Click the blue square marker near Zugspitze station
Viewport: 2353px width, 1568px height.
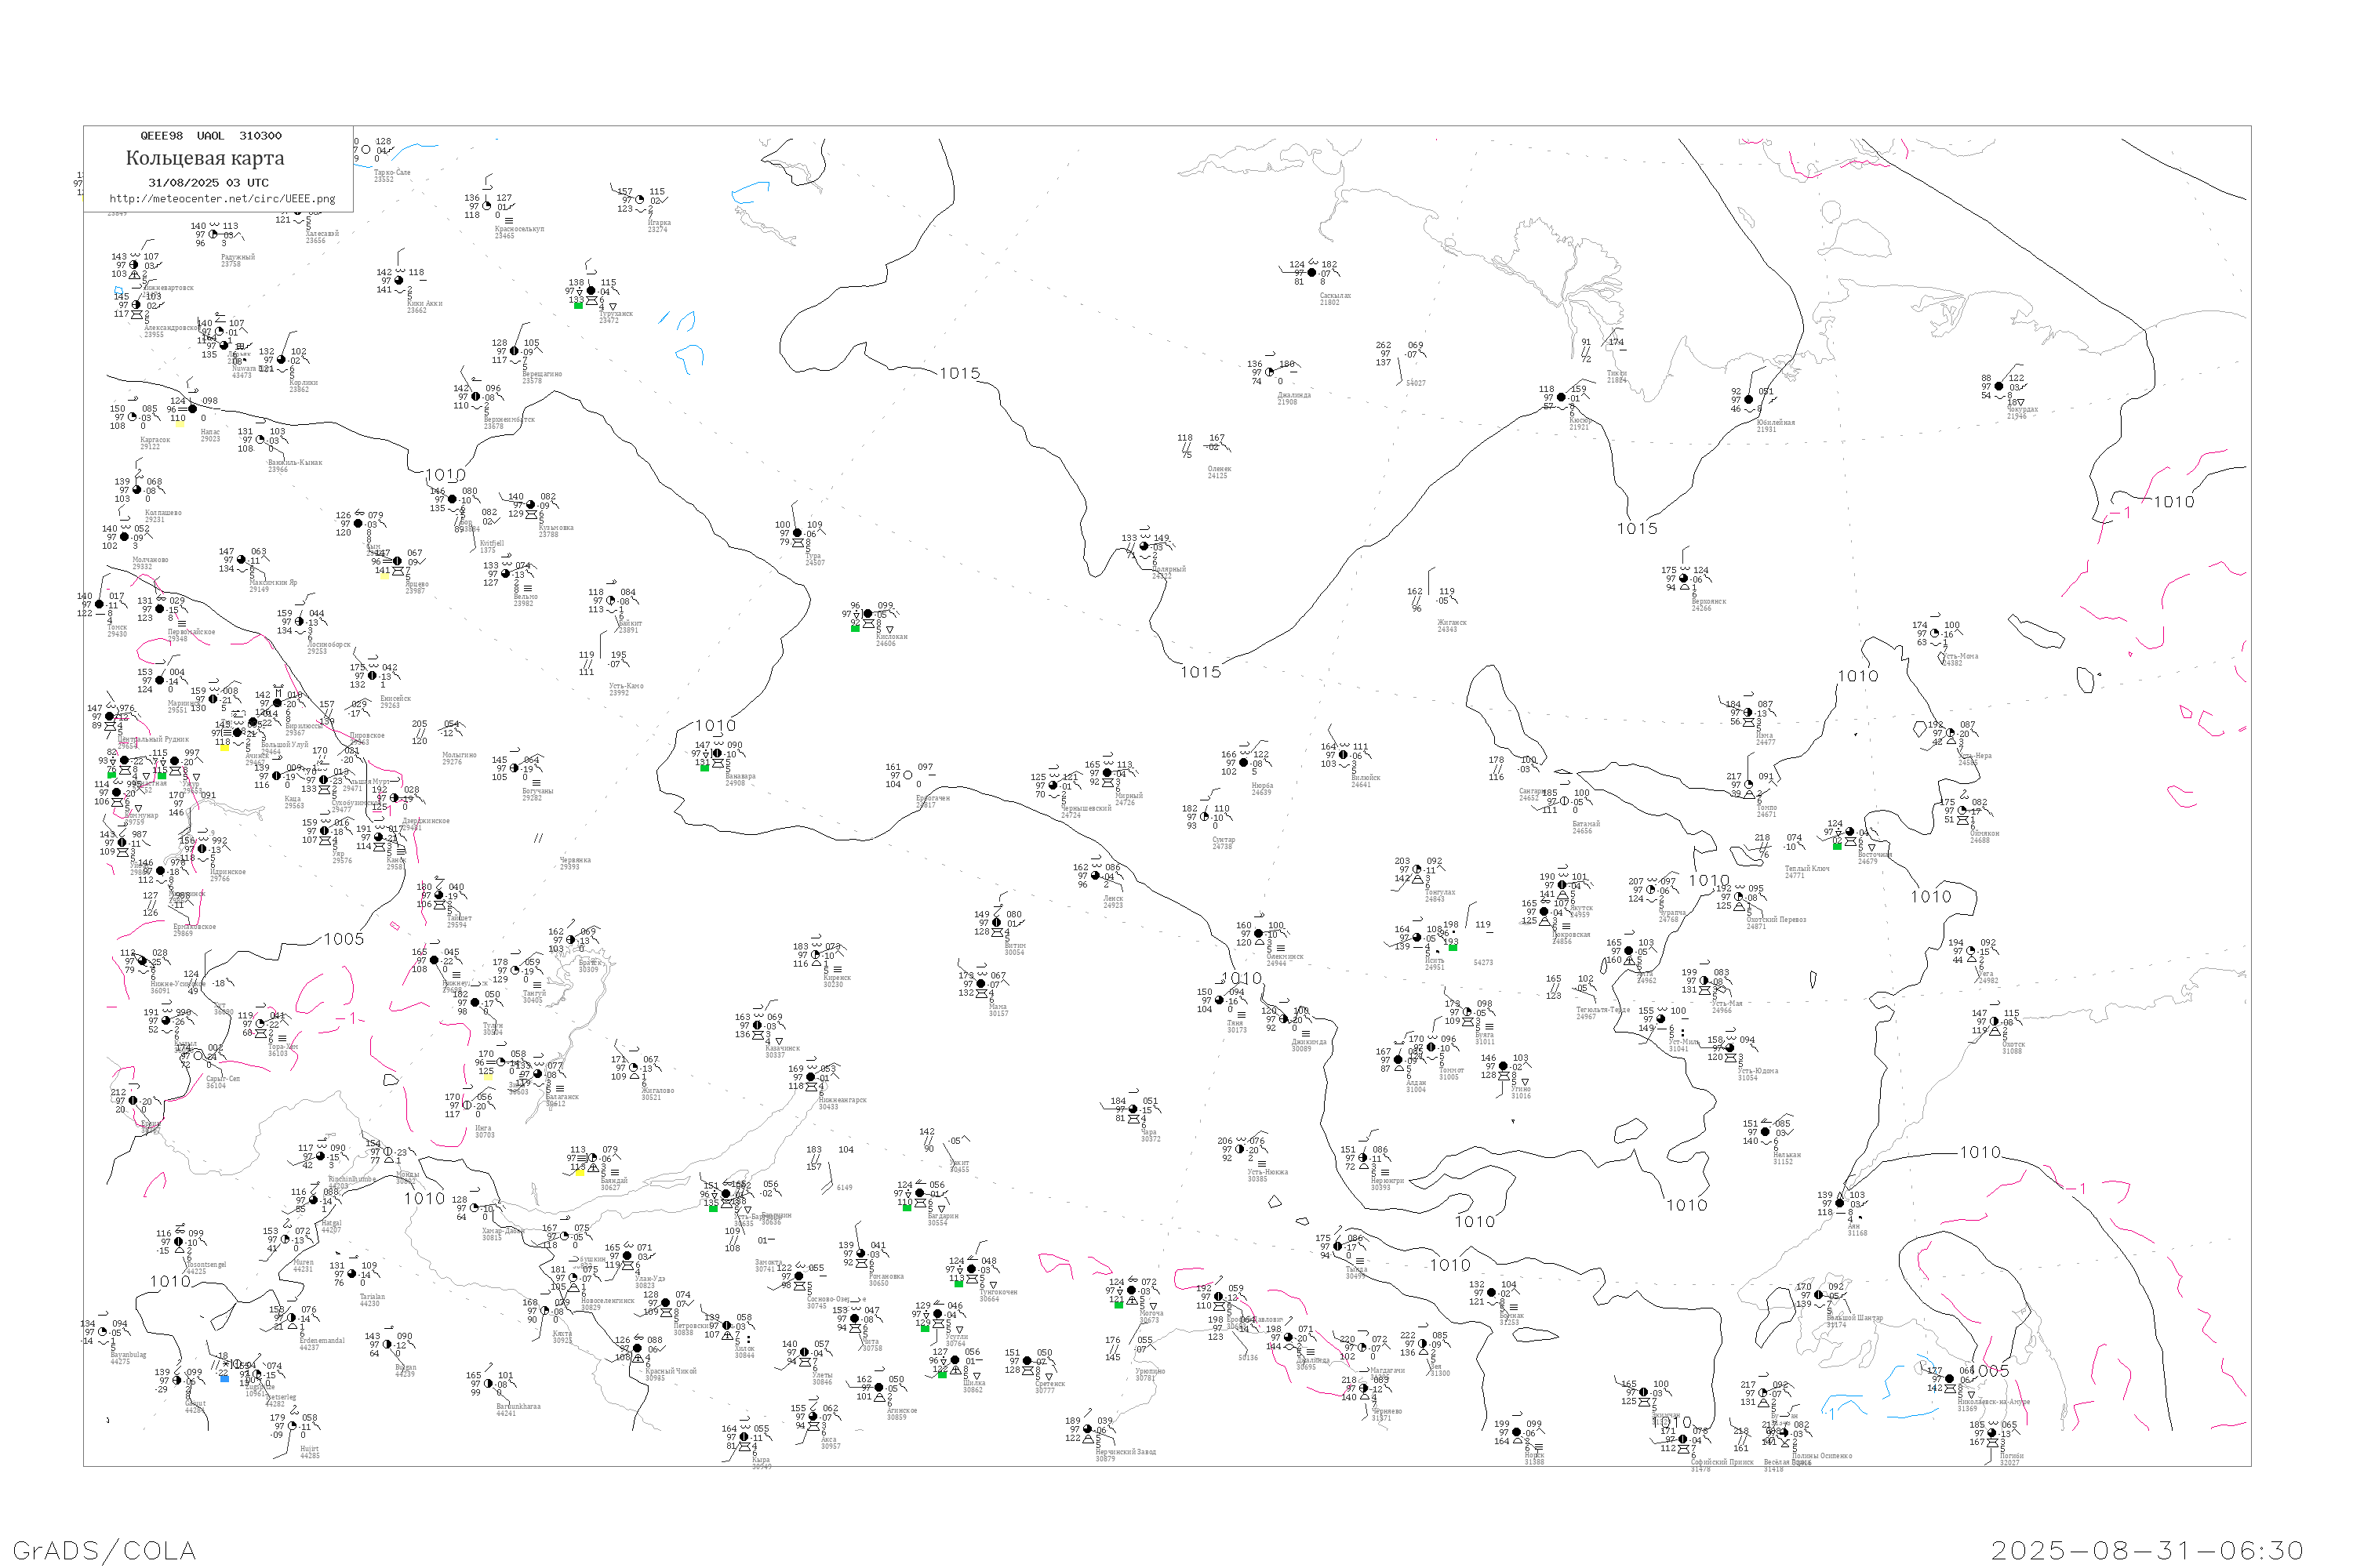tap(224, 1379)
